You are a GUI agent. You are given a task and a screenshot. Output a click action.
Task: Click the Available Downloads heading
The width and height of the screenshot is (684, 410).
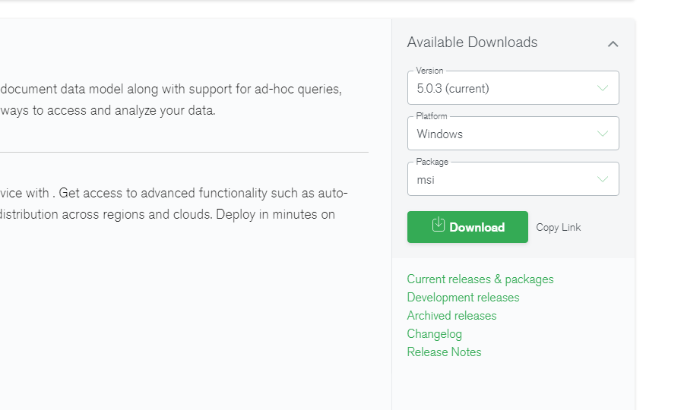472,43
